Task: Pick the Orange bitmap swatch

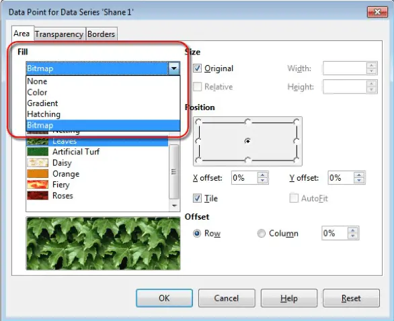Action: pyautogui.click(x=38, y=174)
